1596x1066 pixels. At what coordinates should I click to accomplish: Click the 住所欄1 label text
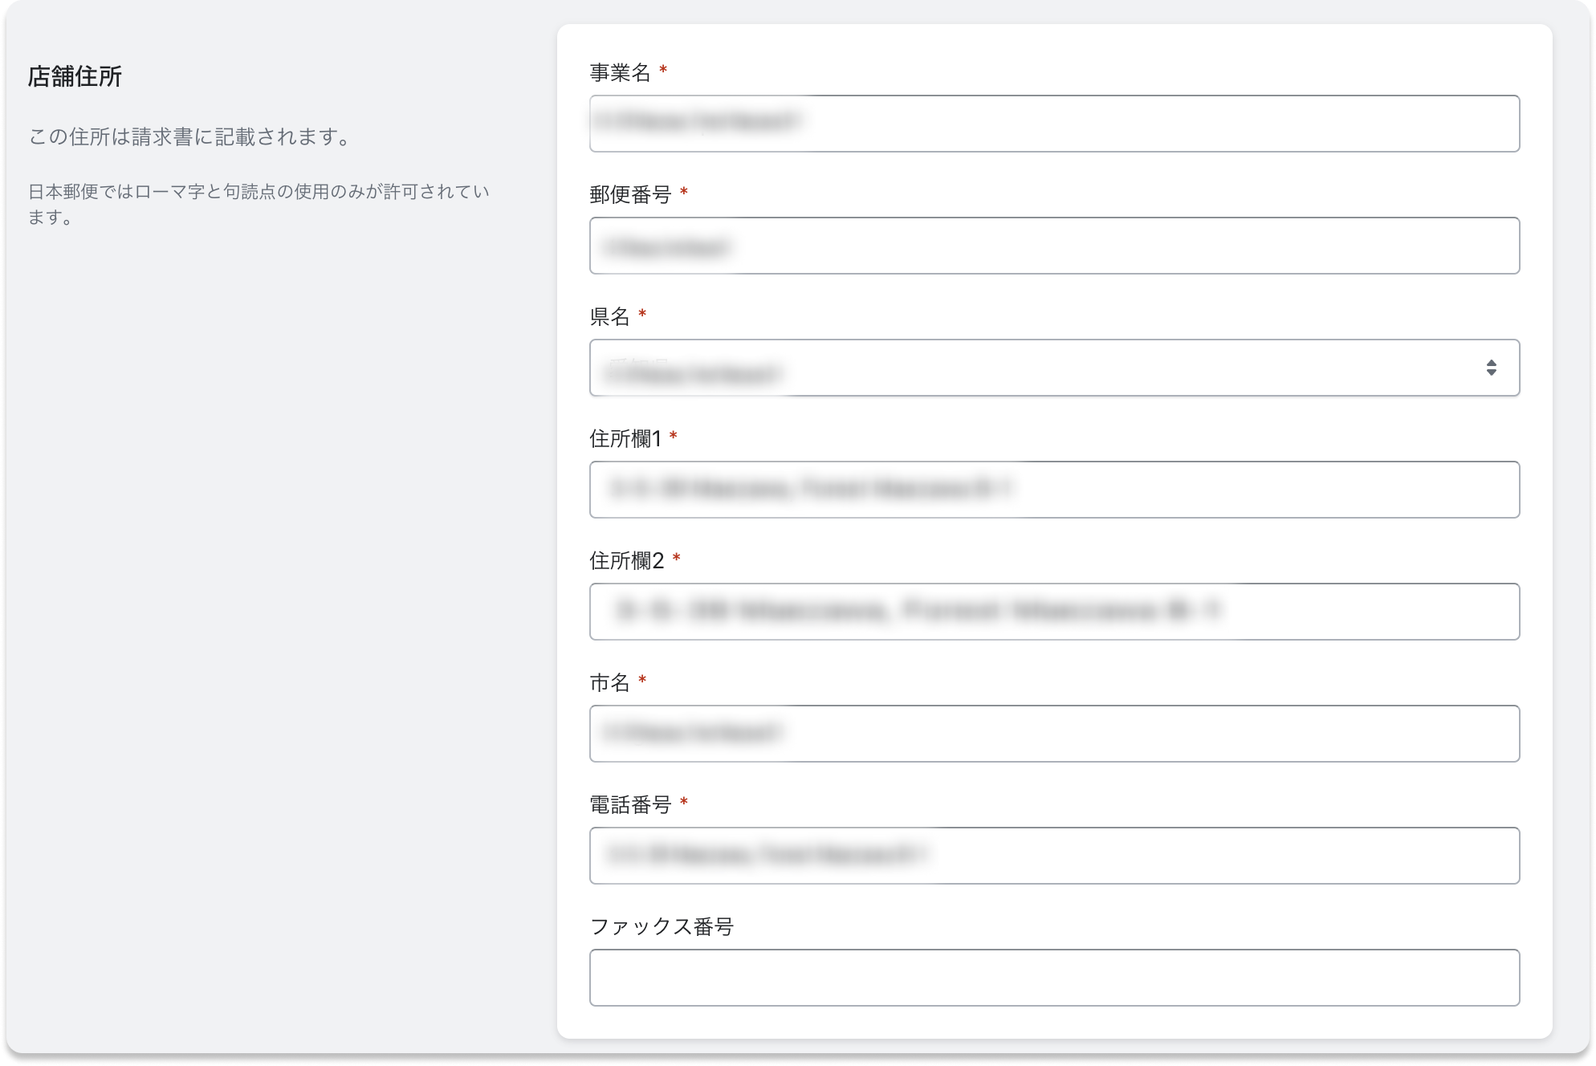(x=628, y=437)
